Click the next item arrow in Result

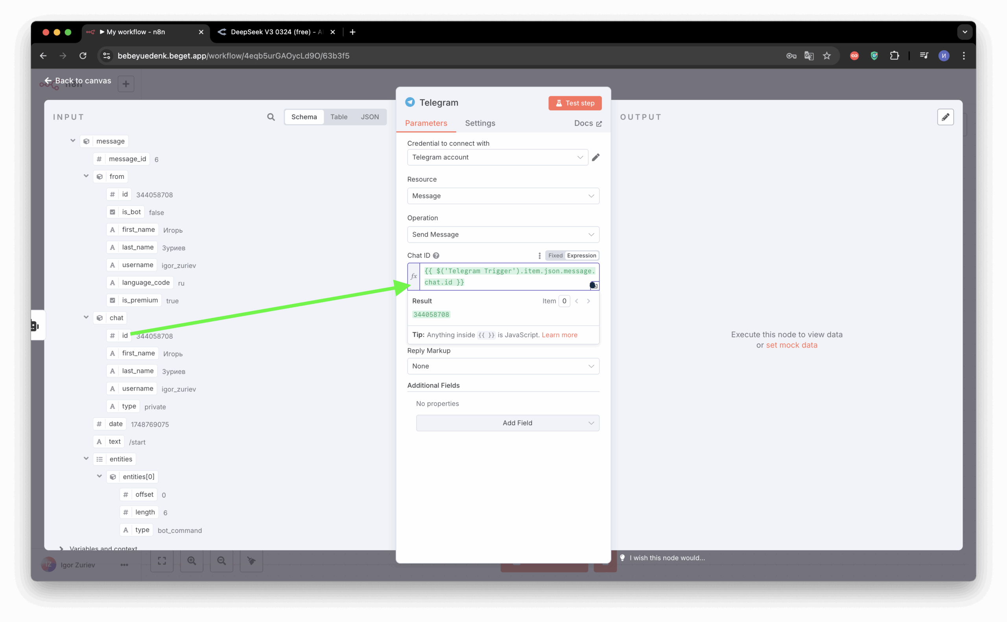click(588, 301)
